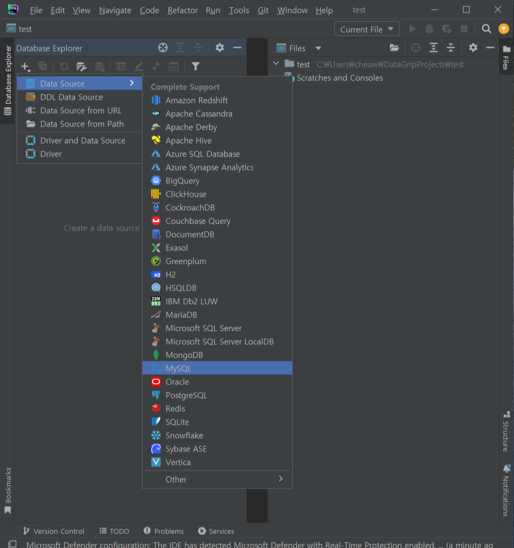Select Vertica data source
The width and height of the screenshot is (514, 548).
click(218, 462)
